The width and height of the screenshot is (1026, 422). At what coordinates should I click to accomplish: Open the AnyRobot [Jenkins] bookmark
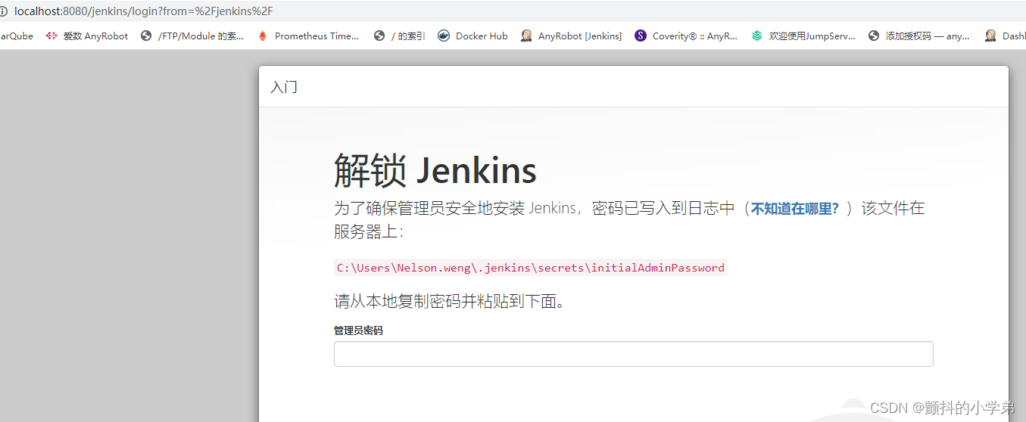pyautogui.click(x=571, y=36)
